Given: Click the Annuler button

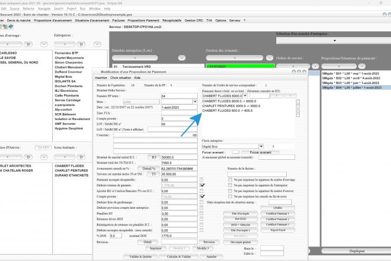Looking at the screenshot, I should coord(211,256).
